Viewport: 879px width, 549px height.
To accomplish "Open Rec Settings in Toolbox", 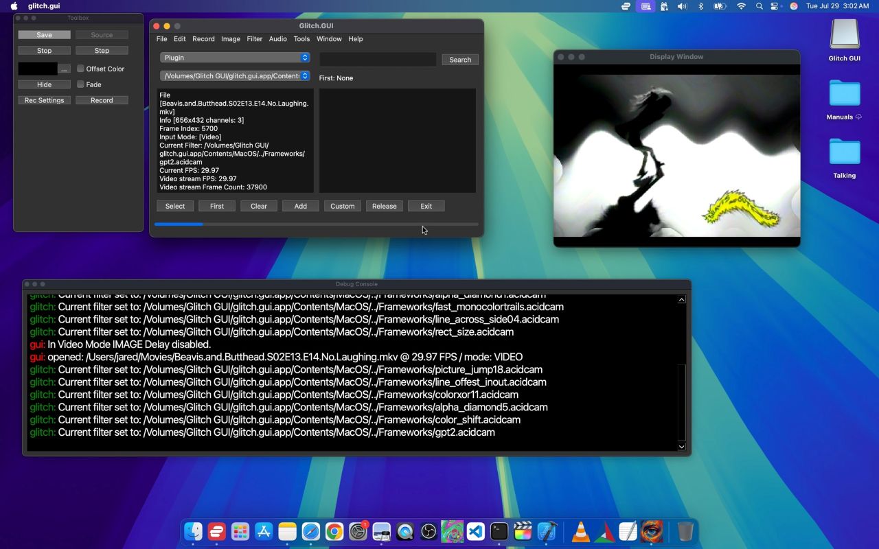I will tap(44, 100).
